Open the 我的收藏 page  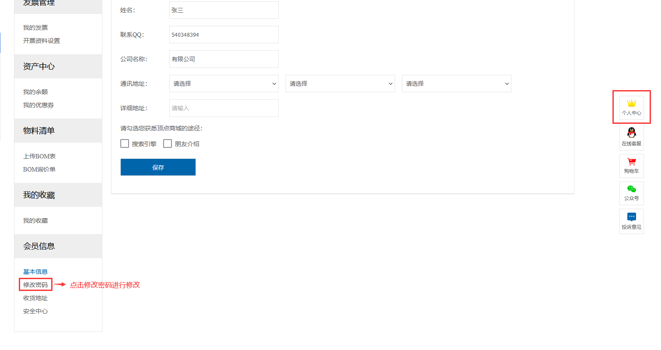[x=35, y=220]
